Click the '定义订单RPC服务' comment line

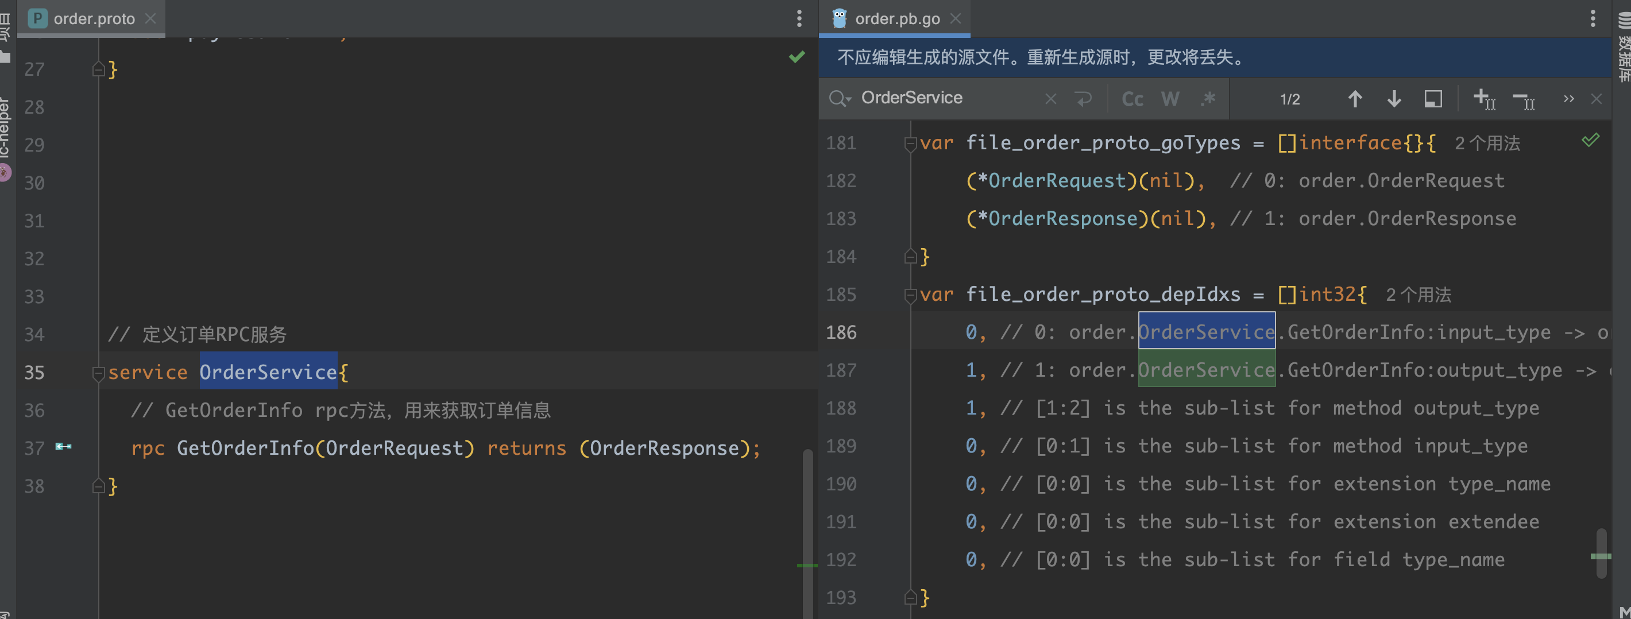click(197, 334)
